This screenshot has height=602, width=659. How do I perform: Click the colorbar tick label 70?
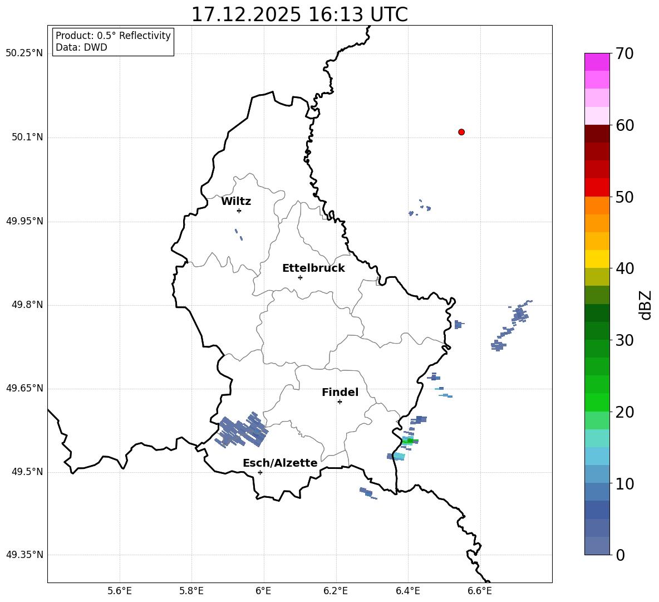(x=624, y=54)
